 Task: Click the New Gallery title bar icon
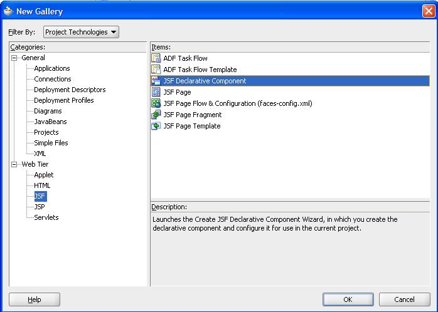8,11
